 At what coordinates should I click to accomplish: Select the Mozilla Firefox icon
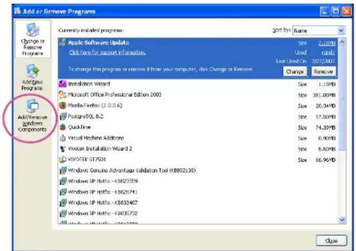[63, 105]
